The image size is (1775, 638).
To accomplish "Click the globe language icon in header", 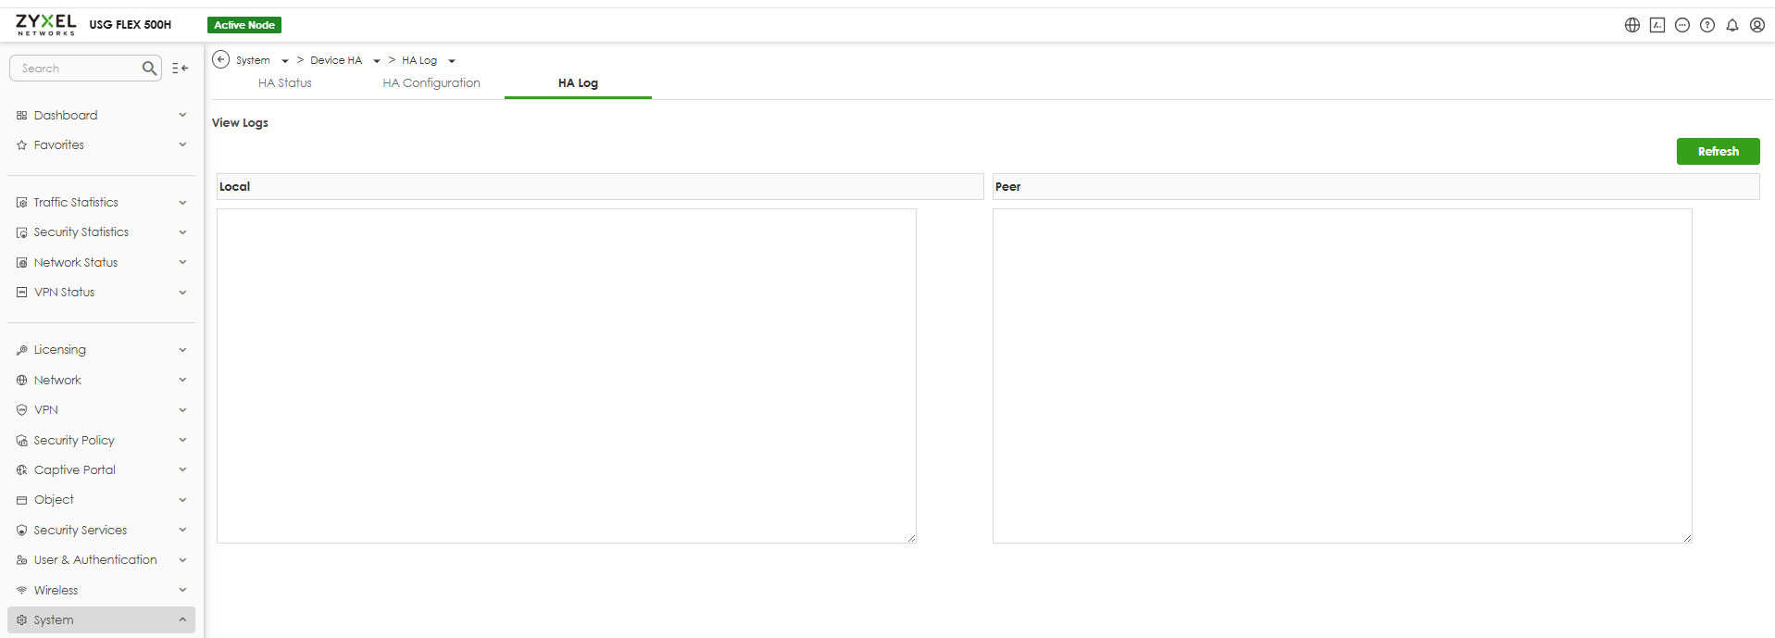I will (1631, 25).
